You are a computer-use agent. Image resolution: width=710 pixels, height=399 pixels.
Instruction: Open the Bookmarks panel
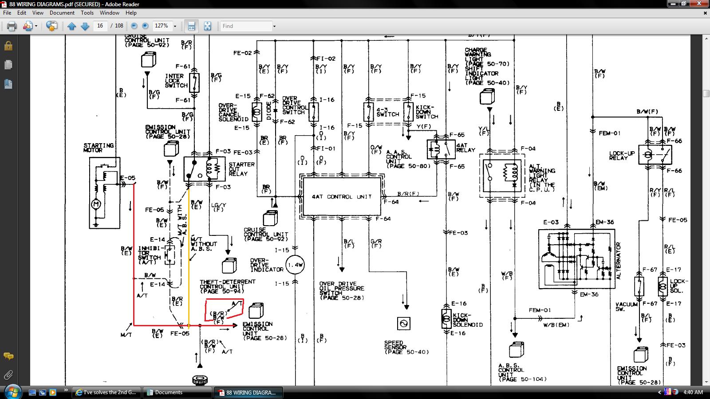coord(8,84)
